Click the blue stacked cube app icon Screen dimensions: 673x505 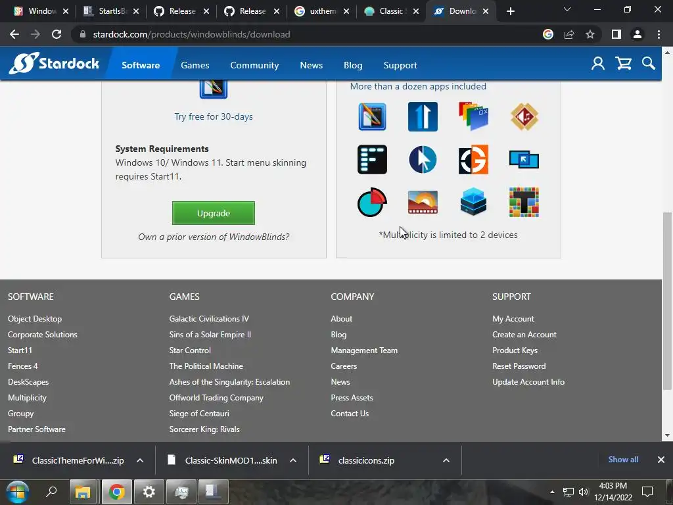pyautogui.click(x=473, y=202)
